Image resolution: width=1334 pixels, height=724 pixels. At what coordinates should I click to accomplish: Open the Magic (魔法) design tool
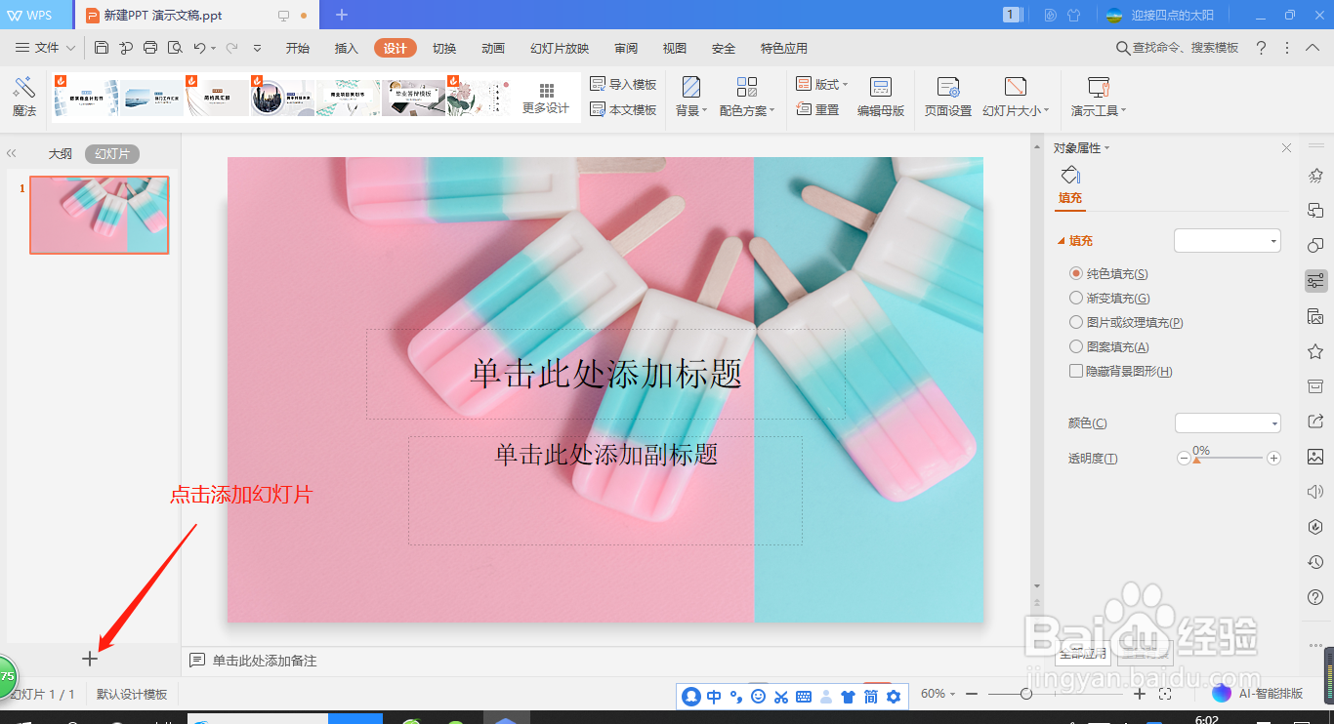(x=24, y=98)
